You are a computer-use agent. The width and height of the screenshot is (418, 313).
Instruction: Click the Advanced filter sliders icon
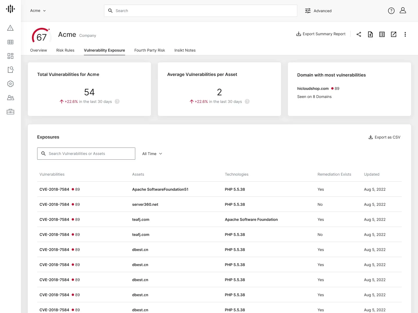(308, 11)
